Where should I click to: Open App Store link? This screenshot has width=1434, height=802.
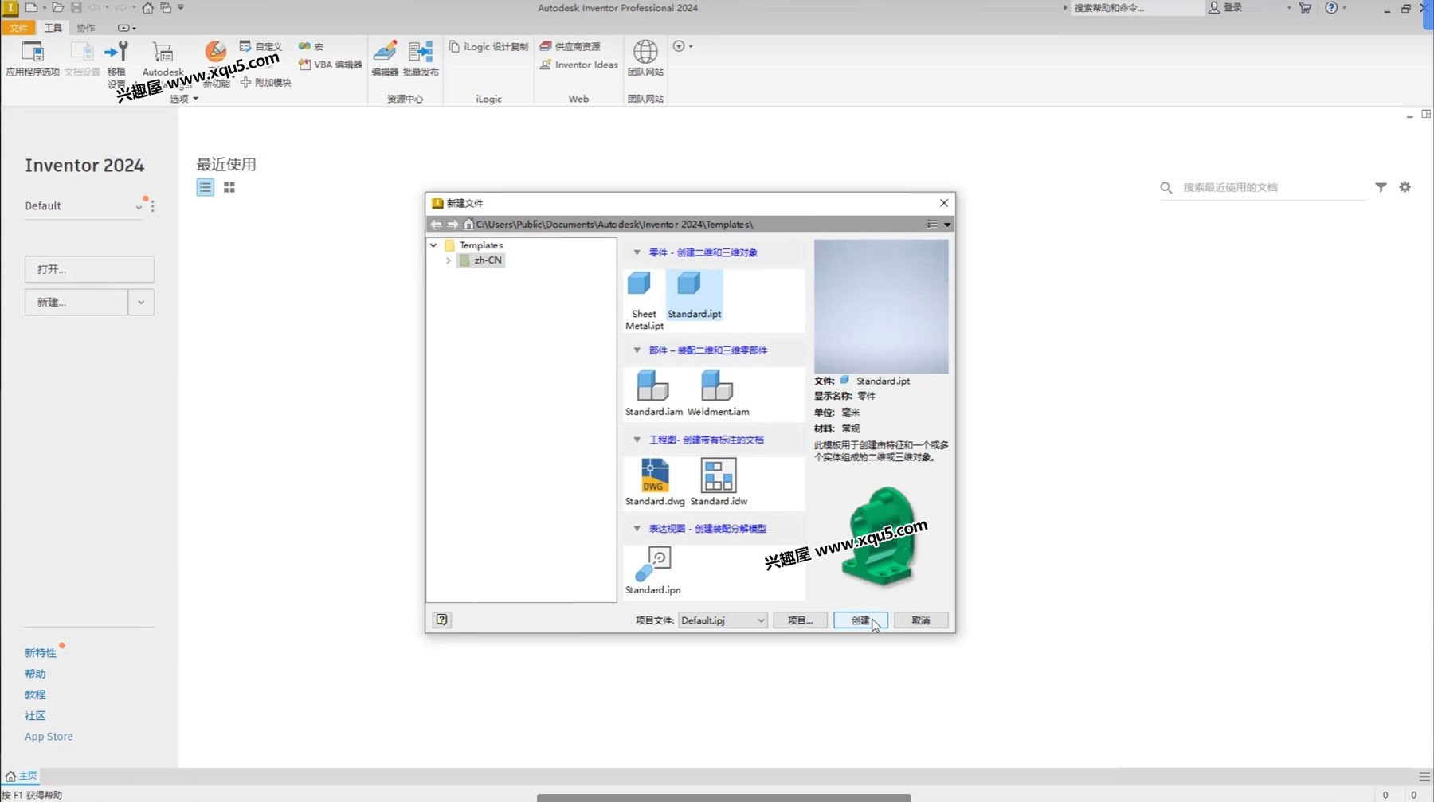(49, 737)
